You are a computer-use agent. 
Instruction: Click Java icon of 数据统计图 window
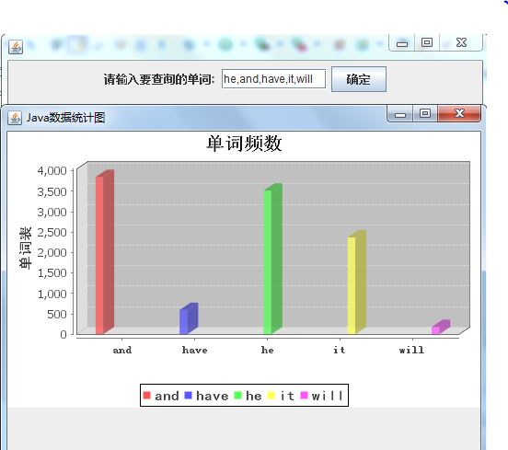[x=15, y=118]
